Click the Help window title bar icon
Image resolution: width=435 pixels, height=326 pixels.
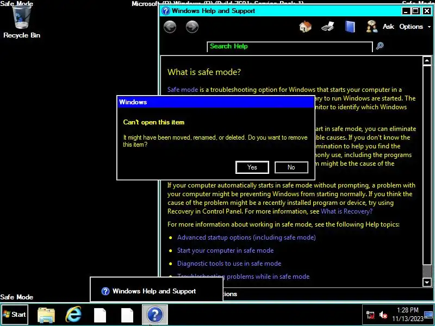pyautogui.click(x=166, y=11)
